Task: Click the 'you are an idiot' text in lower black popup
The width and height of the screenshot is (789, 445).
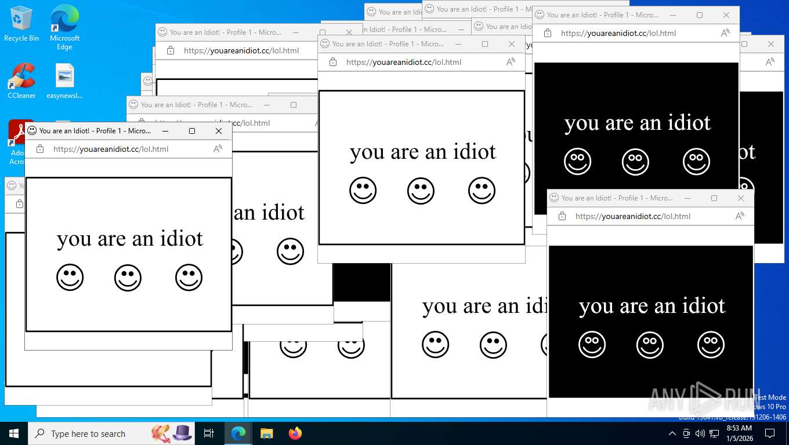Action: (x=652, y=306)
